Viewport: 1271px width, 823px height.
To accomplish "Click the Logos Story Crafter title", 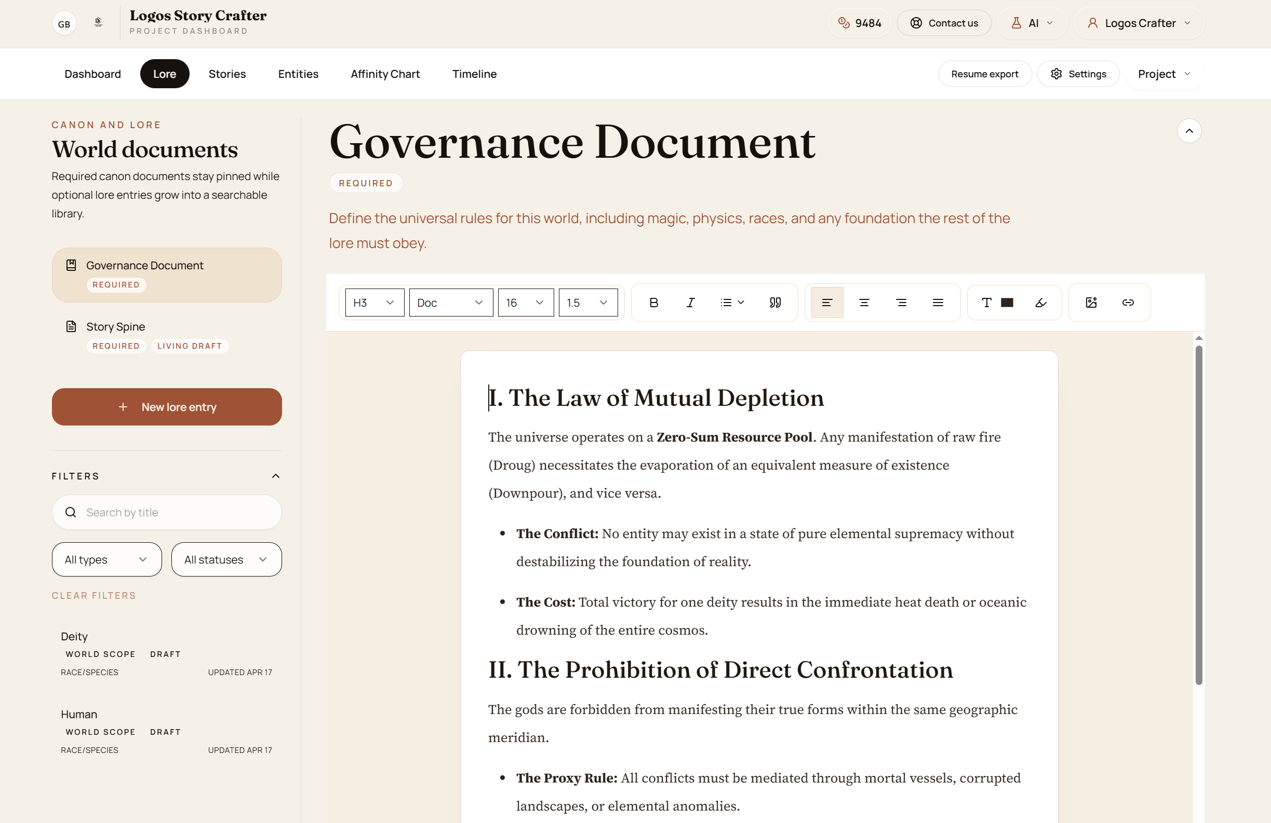I will [198, 16].
